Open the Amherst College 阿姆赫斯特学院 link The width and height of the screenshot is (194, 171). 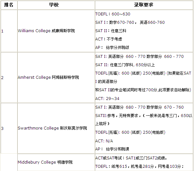[x=48, y=77]
